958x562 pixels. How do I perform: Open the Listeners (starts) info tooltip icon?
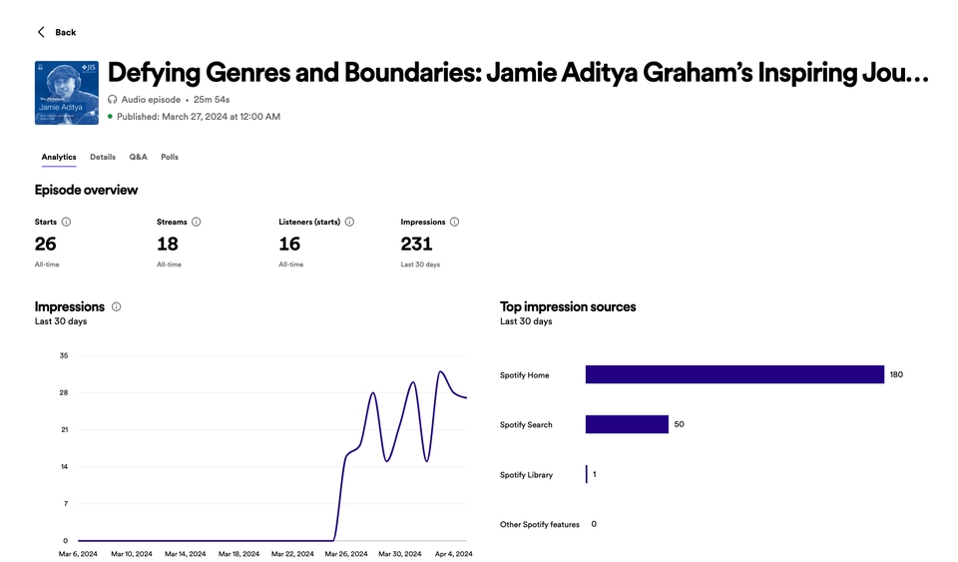click(349, 222)
